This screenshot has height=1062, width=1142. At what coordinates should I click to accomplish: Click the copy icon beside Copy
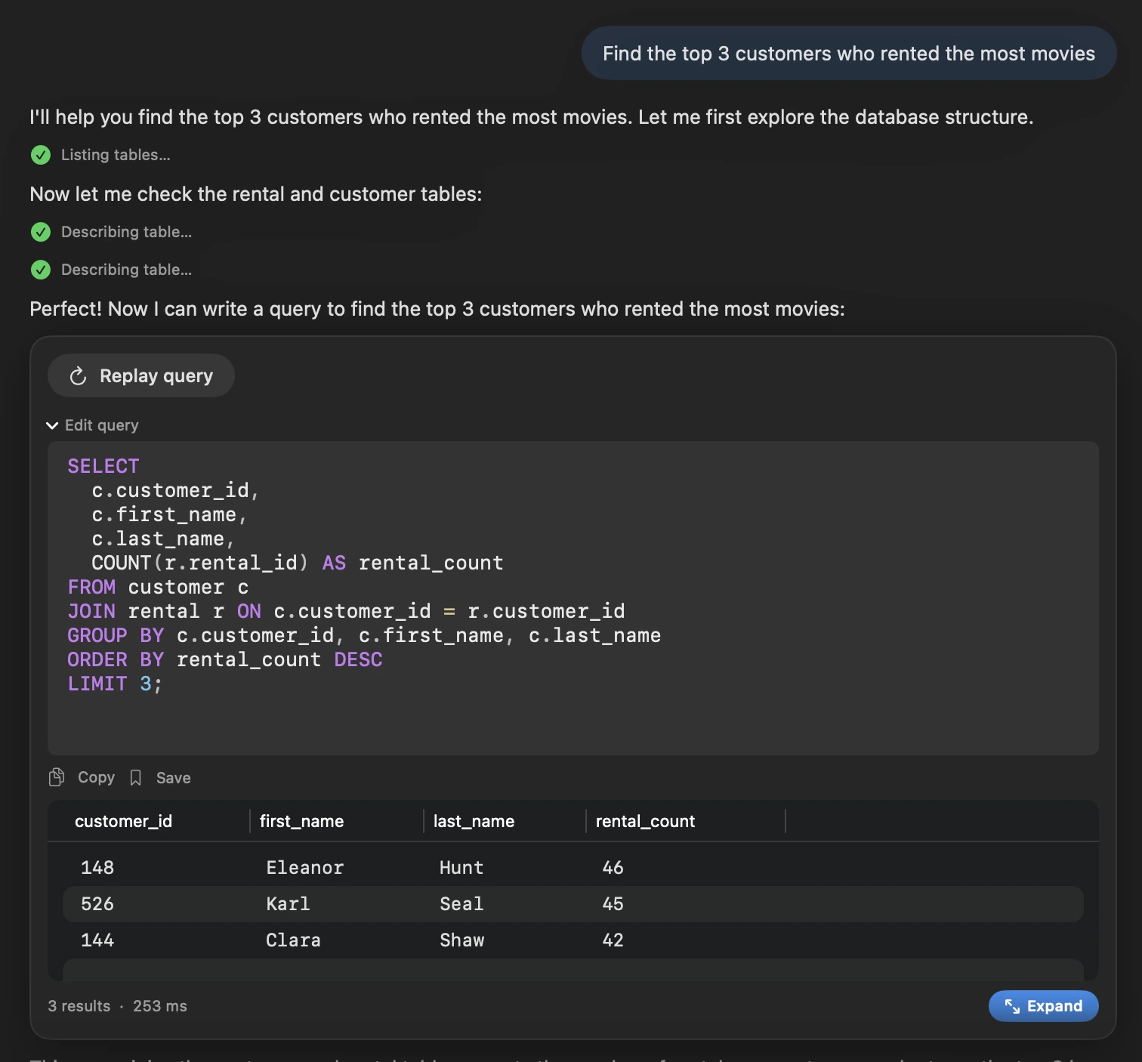point(57,777)
